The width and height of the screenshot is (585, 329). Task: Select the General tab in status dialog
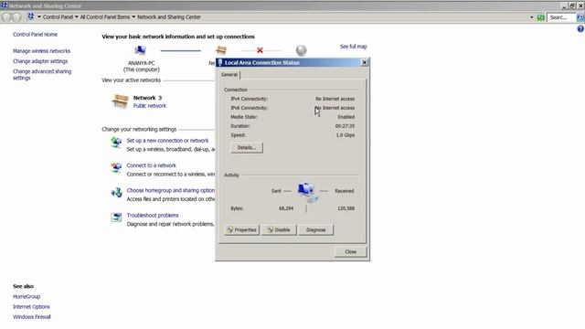tap(229, 75)
